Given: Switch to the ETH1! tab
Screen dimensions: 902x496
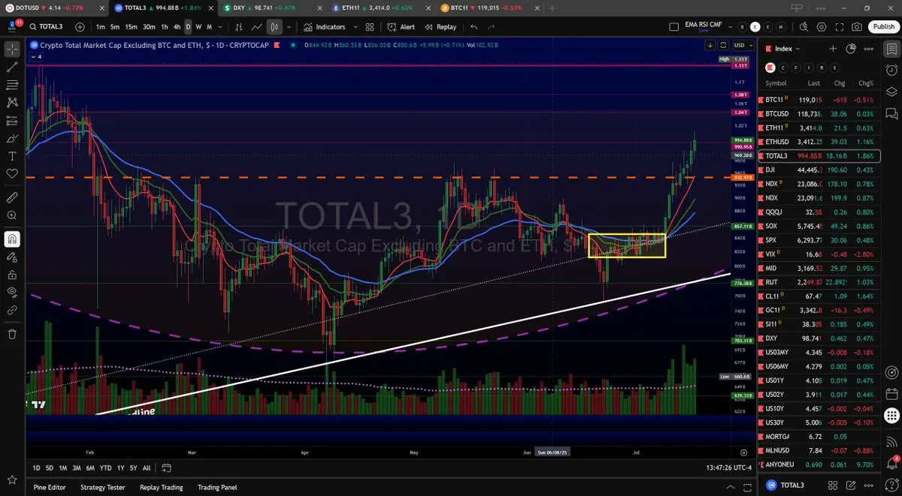Looking at the screenshot, I should click(380, 8).
